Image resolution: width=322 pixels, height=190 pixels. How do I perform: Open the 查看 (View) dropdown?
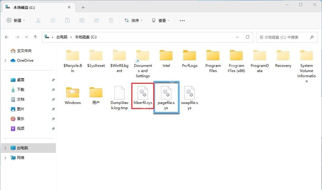point(161,20)
